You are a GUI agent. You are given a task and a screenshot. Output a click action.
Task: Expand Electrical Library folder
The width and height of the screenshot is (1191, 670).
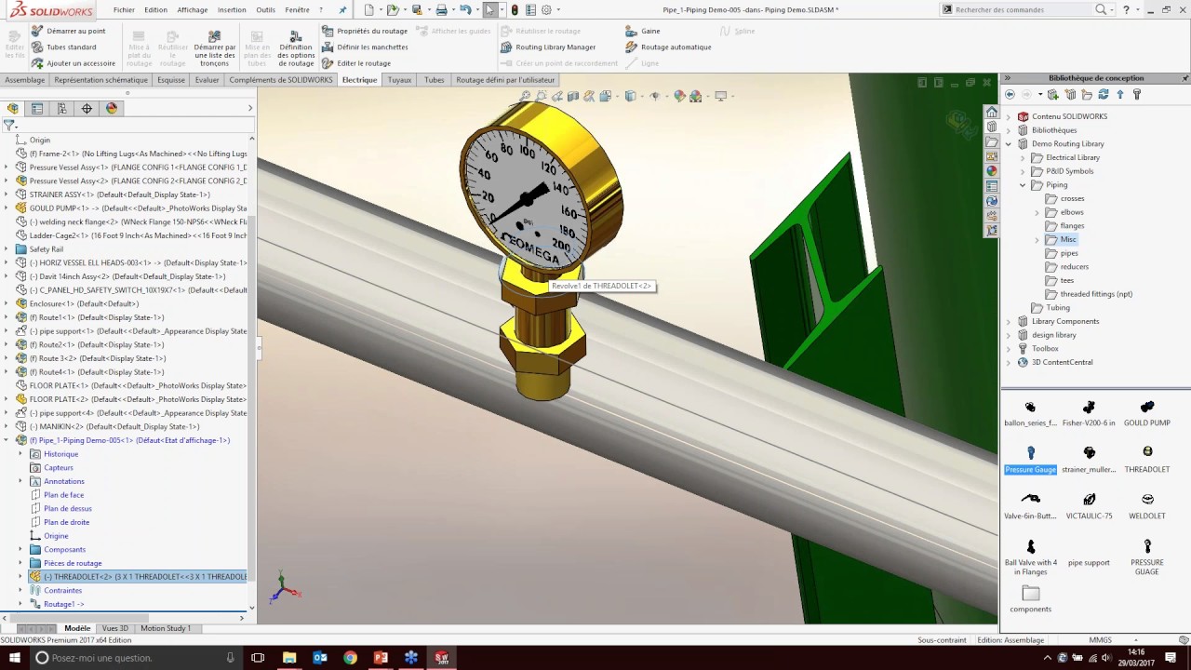click(x=1023, y=157)
